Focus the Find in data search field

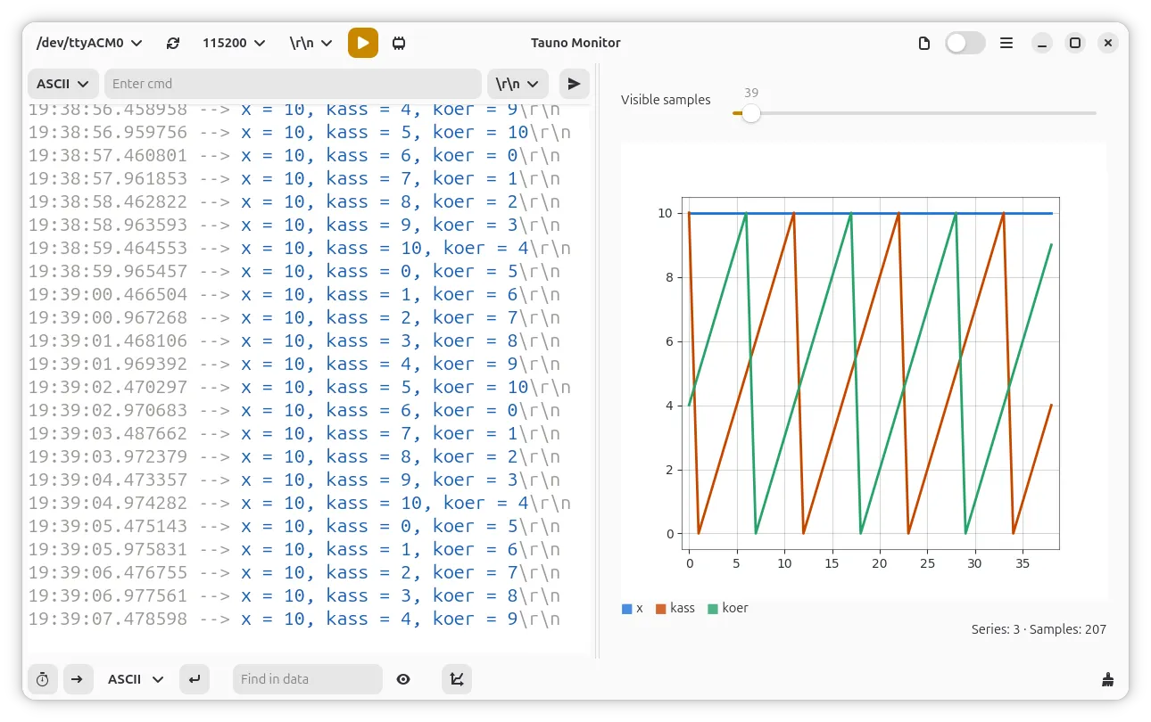pyautogui.click(x=308, y=679)
